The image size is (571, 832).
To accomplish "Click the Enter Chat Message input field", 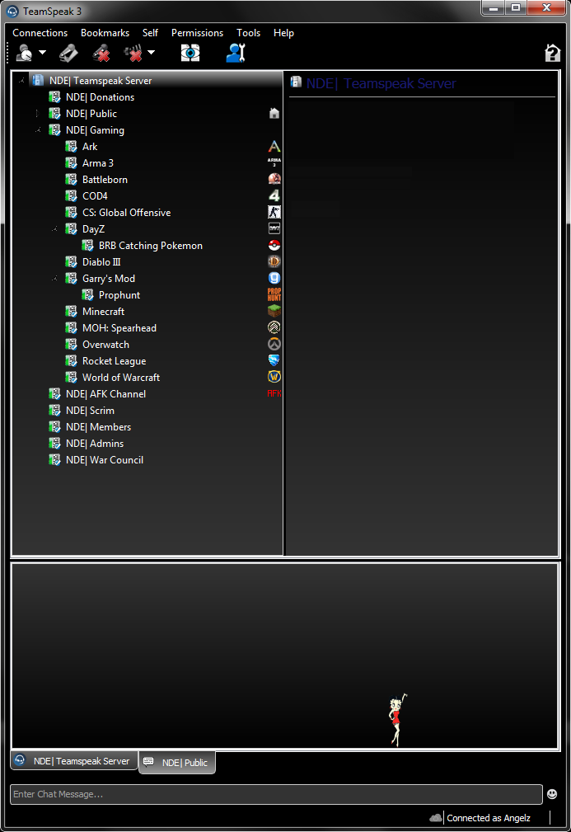I will [276, 794].
